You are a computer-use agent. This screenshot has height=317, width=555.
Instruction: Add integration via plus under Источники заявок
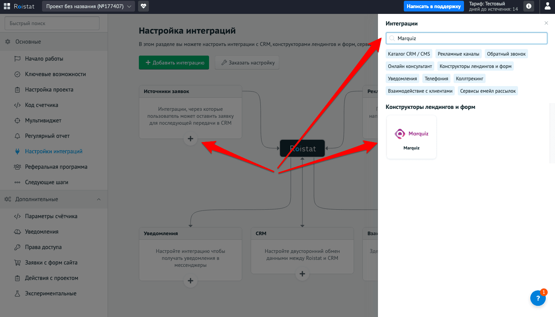(x=191, y=139)
